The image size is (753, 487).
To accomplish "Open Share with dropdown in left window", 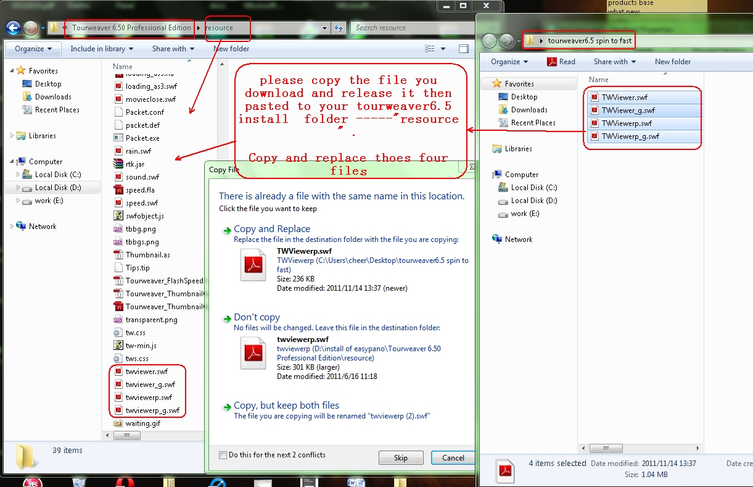I will [x=173, y=49].
